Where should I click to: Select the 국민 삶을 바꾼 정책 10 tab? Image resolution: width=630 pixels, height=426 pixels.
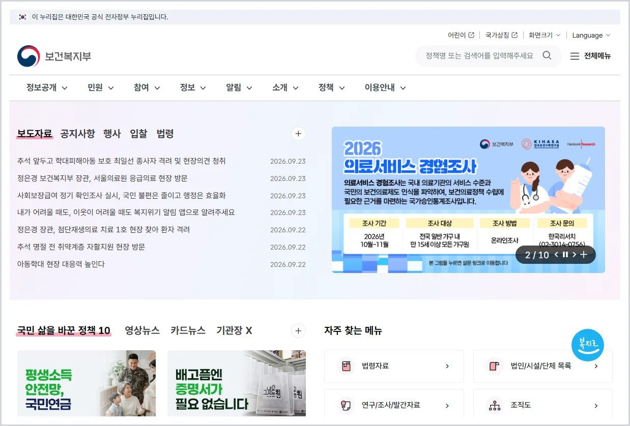click(x=64, y=331)
